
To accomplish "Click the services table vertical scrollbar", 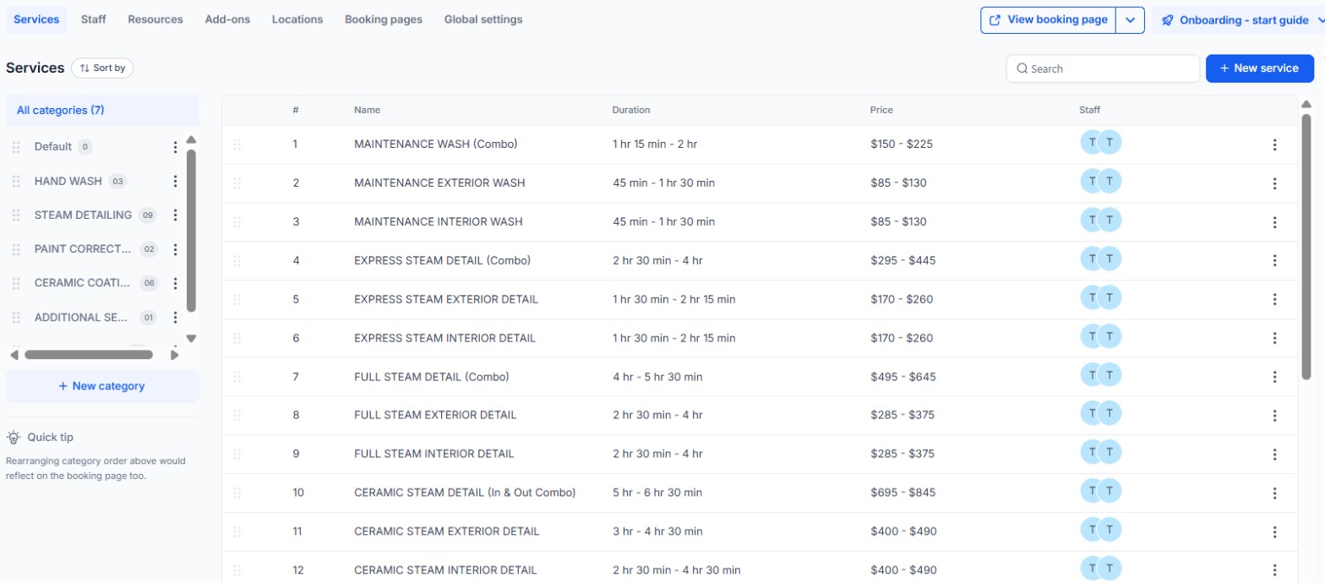I will point(1306,245).
